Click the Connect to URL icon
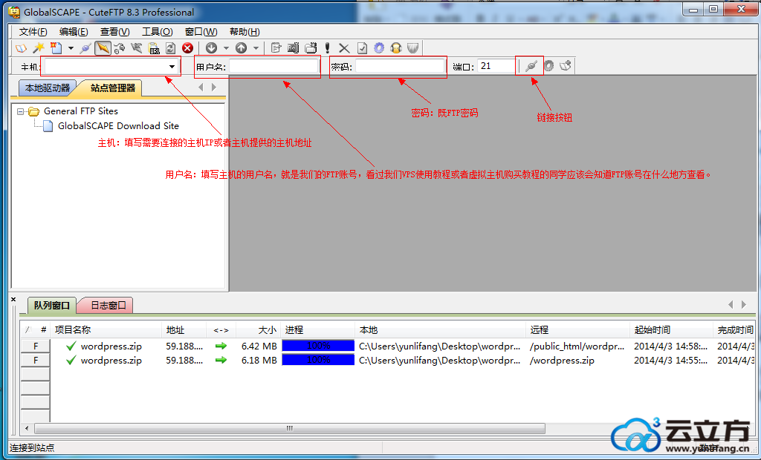The width and height of the screenshot is (761, 460). [153, 48]
